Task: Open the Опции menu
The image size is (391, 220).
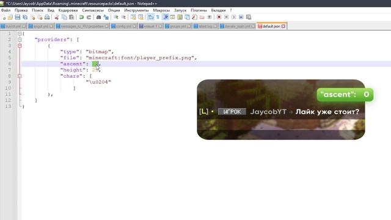Action: point(114,10)
